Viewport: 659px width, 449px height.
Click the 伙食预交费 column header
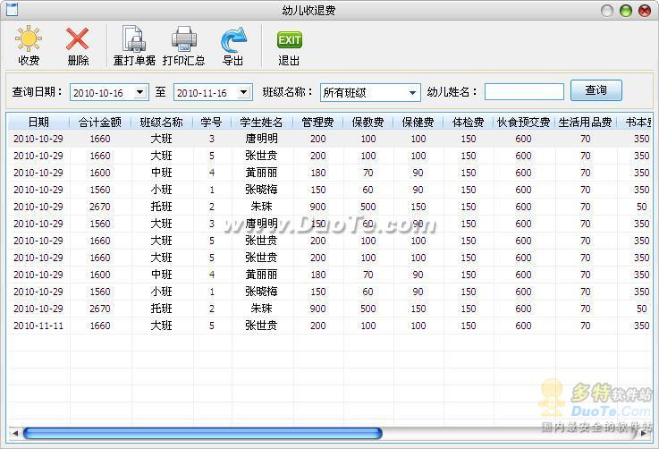coord(524,122)
